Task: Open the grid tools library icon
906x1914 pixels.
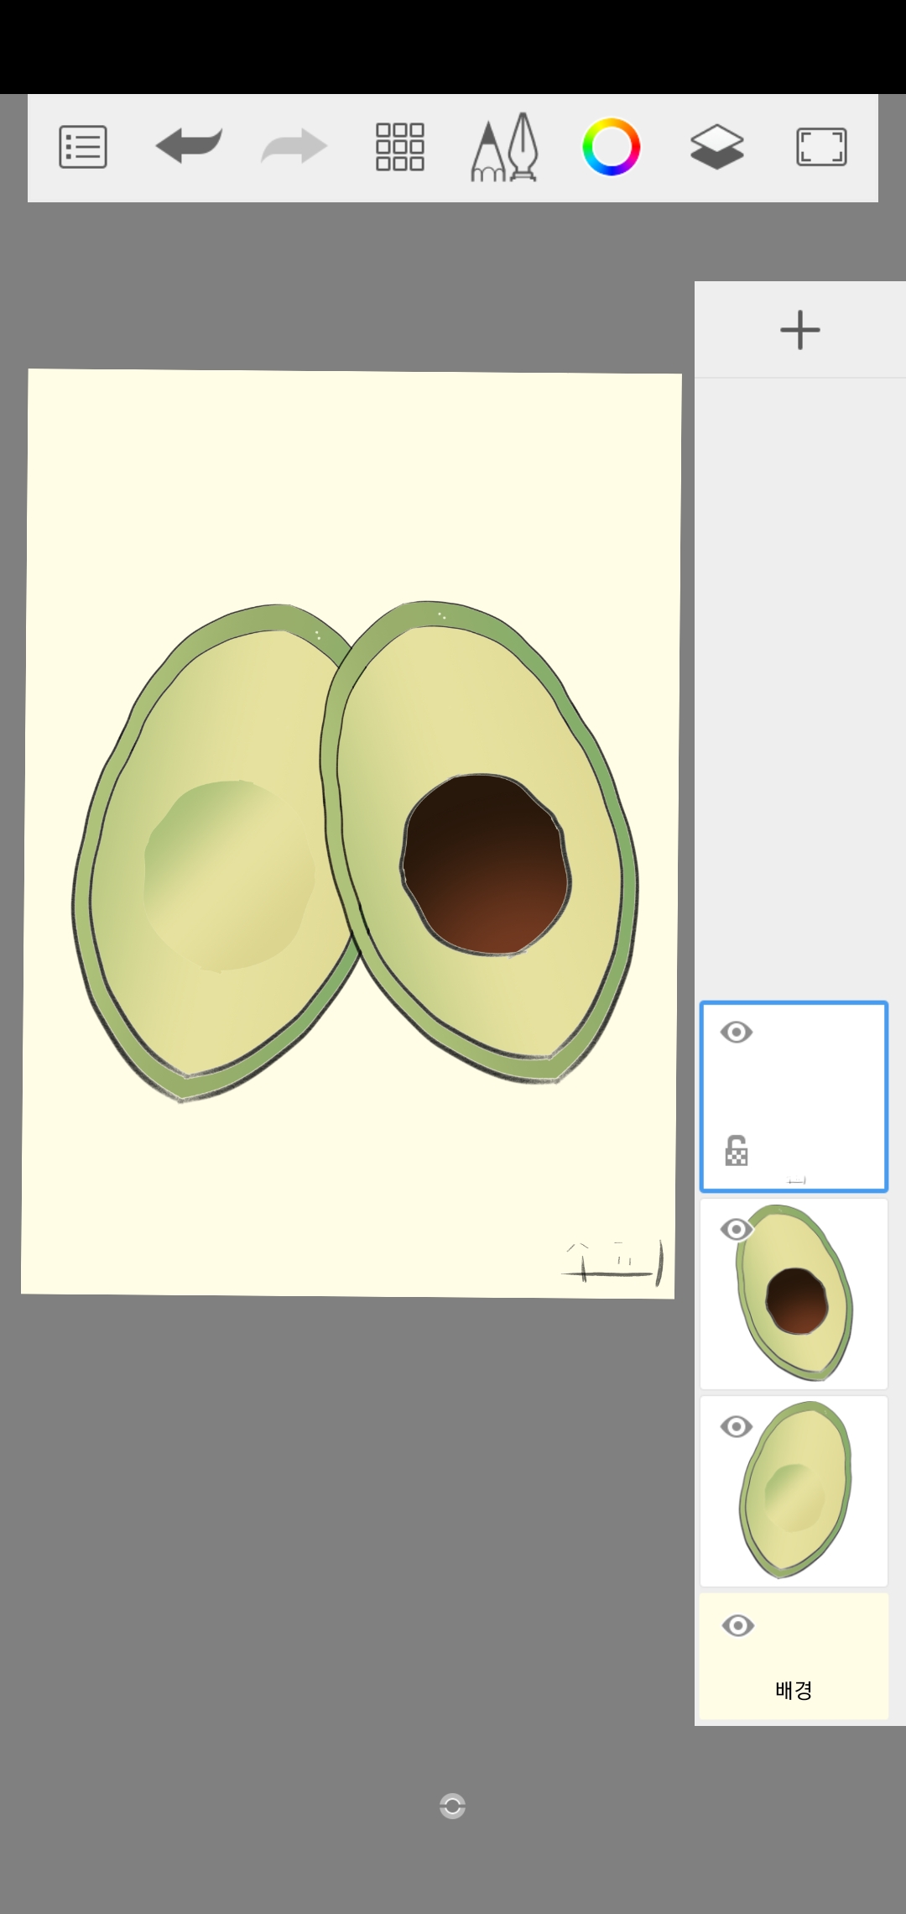Action: pyautogui.click(x=399, y=147)
